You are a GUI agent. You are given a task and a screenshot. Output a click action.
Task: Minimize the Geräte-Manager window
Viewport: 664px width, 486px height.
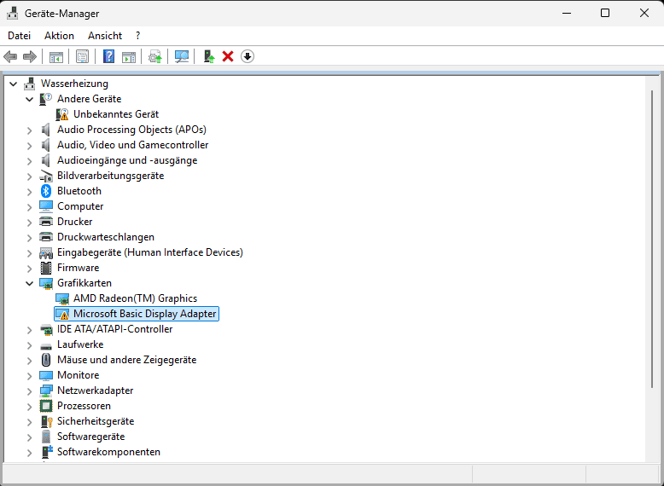[x=567, y=13]
